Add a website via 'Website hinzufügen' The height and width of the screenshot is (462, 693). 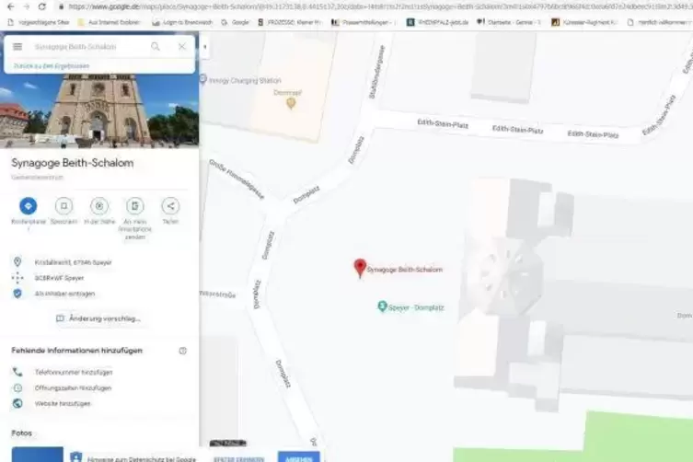click(63, 404)
